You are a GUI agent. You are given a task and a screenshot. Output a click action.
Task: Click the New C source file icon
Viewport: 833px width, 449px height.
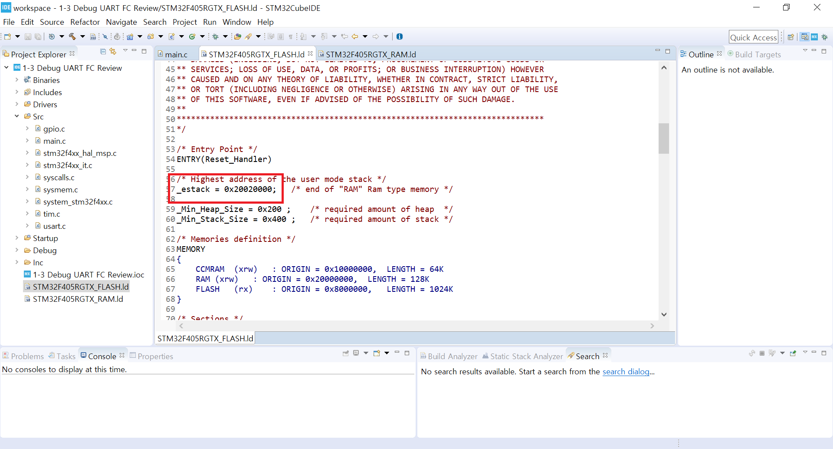tap(172, 36)
